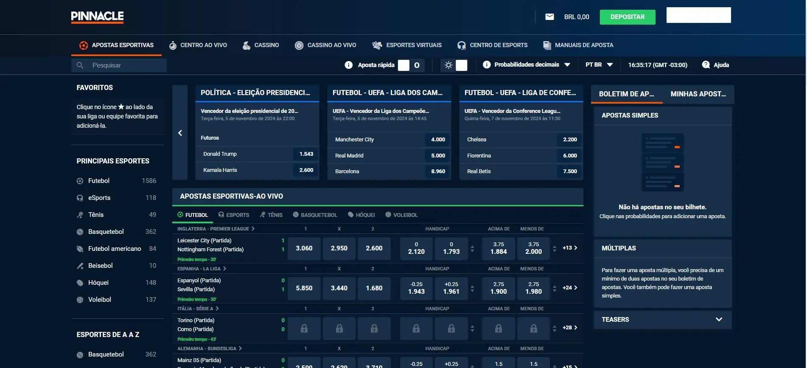Click the envelope messages icon

(549, 17)
